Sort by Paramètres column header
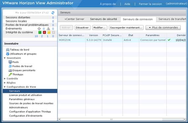188x123 pixels. (152, 35)
